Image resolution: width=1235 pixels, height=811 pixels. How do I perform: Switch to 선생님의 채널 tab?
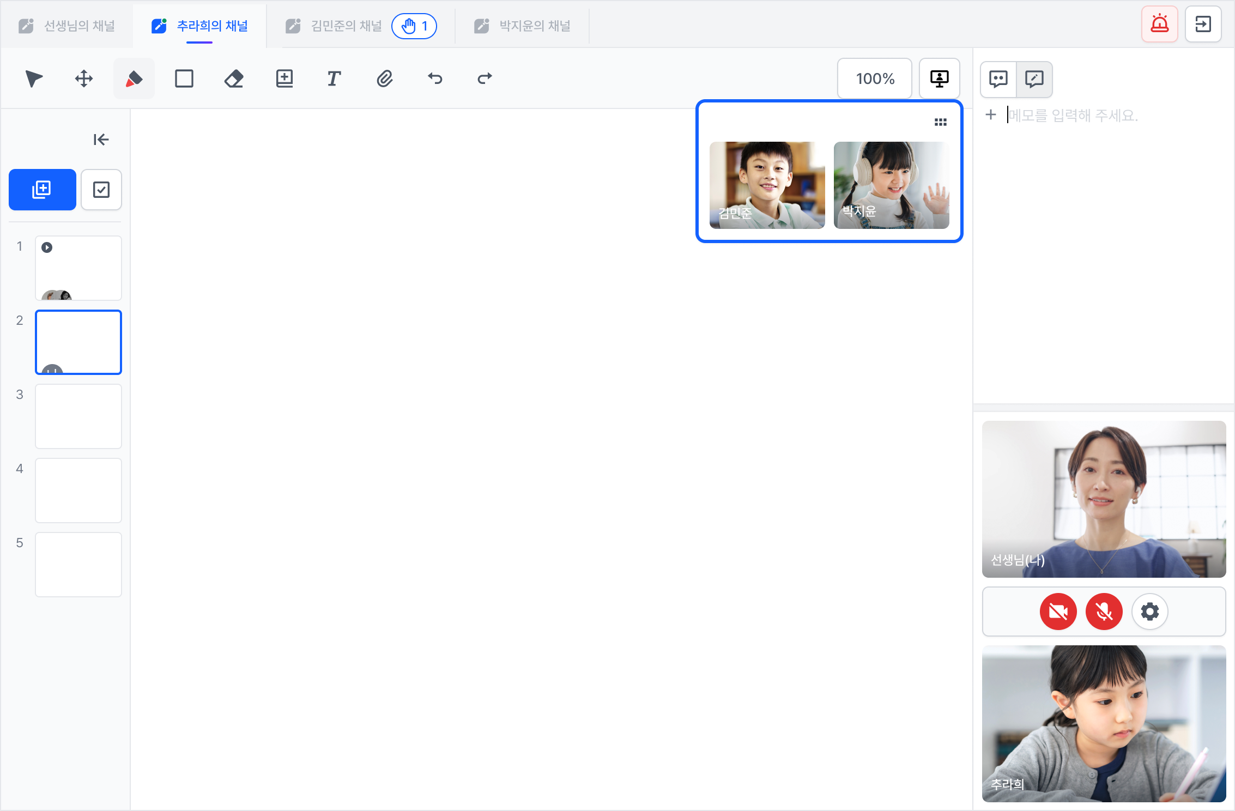point(67,26)
